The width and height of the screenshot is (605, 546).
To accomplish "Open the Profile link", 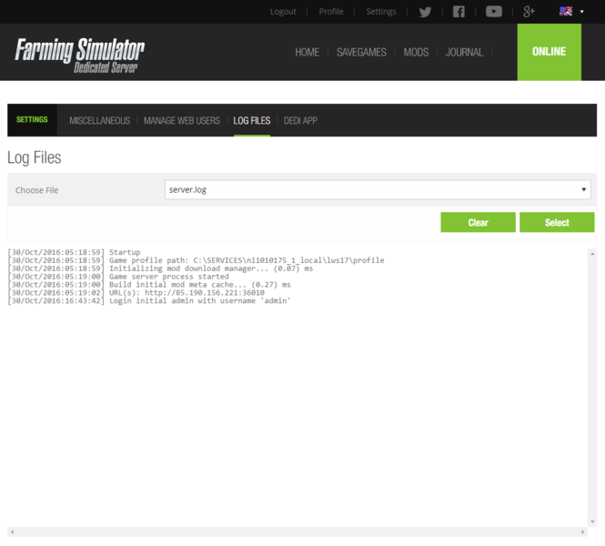I will coord(331,12).
